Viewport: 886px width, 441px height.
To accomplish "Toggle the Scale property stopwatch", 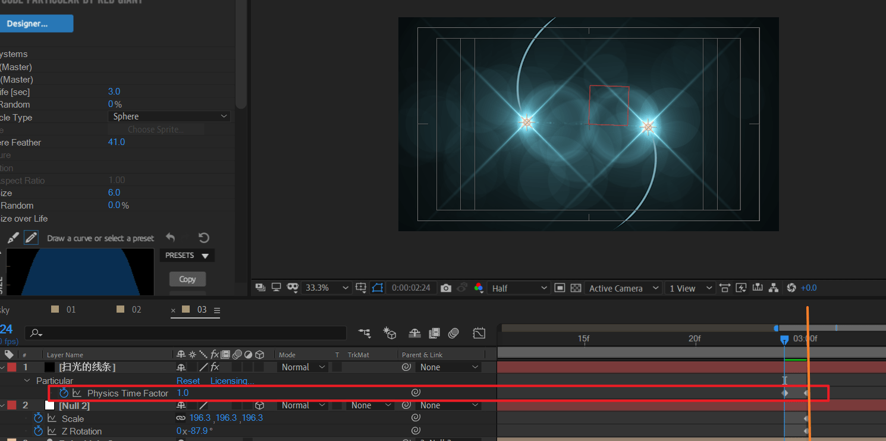I will click(x=38, y=418).
